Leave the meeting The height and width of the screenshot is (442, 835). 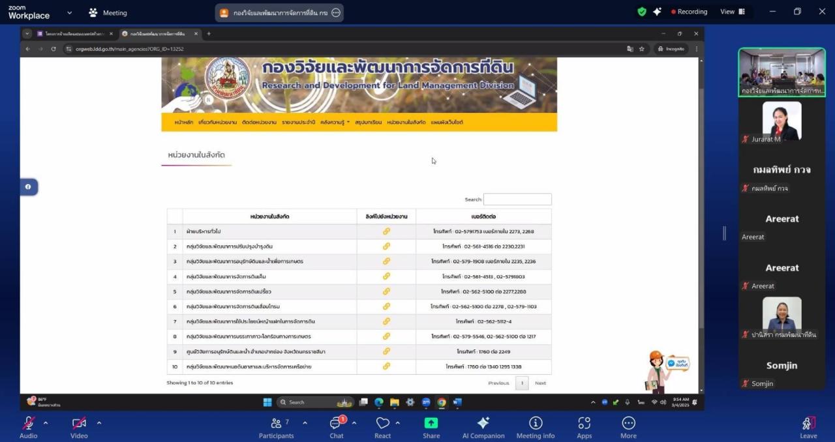(x=808, y=427)
